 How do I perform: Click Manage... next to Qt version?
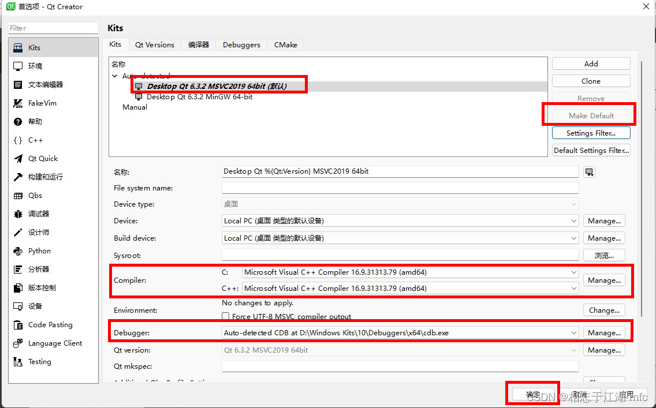pyautogui.click(x=604, y=350)
